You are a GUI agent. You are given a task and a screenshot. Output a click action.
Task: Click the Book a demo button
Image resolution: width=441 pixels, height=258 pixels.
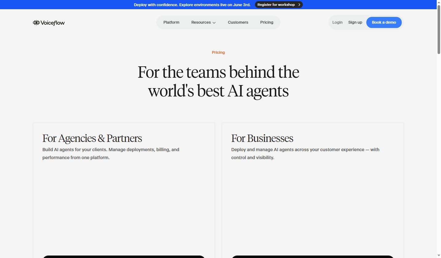[384, 22]
